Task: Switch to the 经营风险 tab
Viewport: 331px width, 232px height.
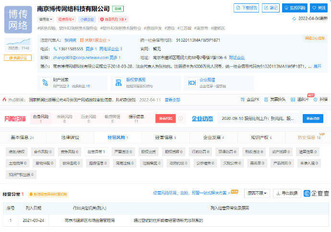Action: coord(118,138)
